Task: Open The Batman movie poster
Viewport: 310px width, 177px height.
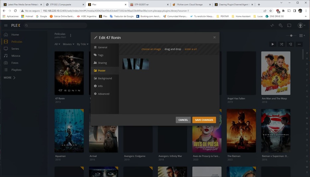Action: click(x=241, y=131)
